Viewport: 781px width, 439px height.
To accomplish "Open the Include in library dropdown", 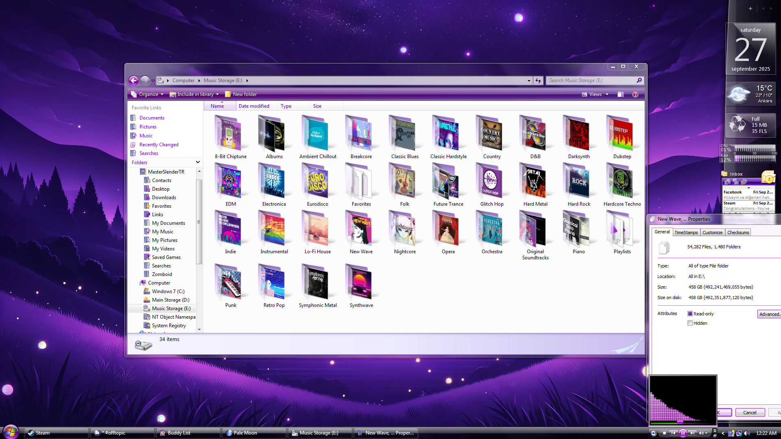I will click(194, 94).
